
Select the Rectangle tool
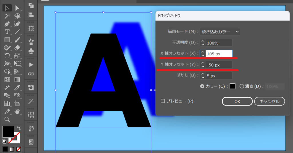pos(7,40)
